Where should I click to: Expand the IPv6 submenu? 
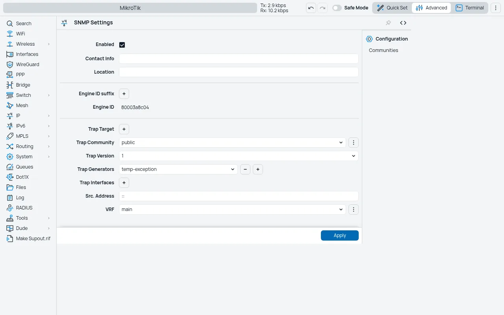point(49,126)
